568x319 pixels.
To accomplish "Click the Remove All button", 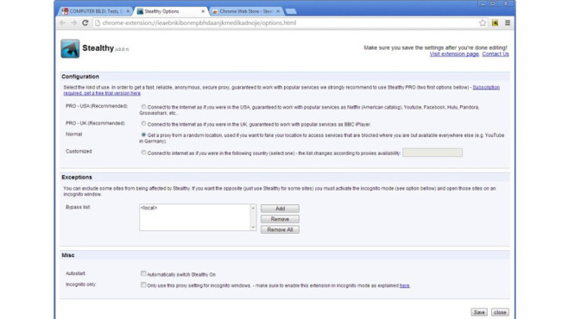I will [280, 229].
